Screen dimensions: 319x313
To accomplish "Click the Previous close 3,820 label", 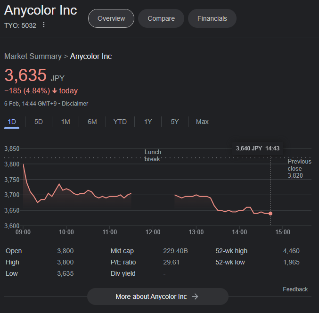I will pyautogui.click(x=299, y=168).
